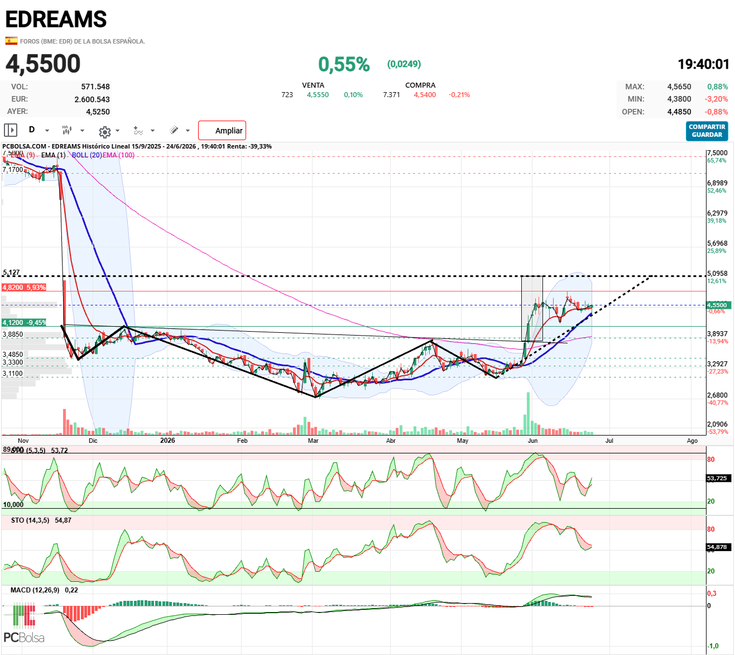Click the EDREAMS title heading
This screenshot has height=655, width=735.
pos(56,20)
